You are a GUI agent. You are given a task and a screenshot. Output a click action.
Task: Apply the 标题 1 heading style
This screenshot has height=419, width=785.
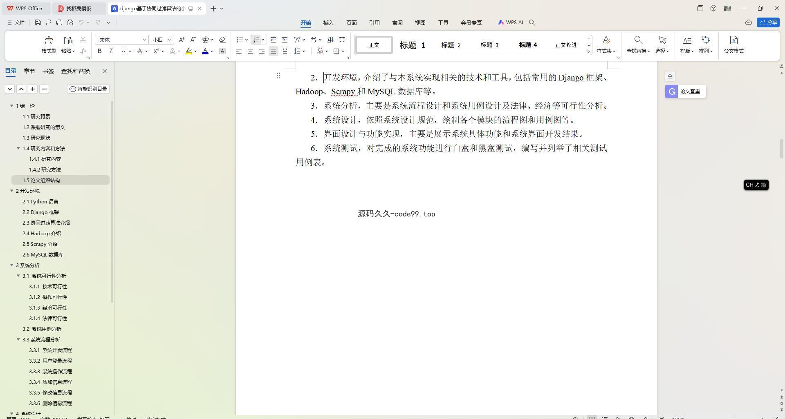point(412,45)
